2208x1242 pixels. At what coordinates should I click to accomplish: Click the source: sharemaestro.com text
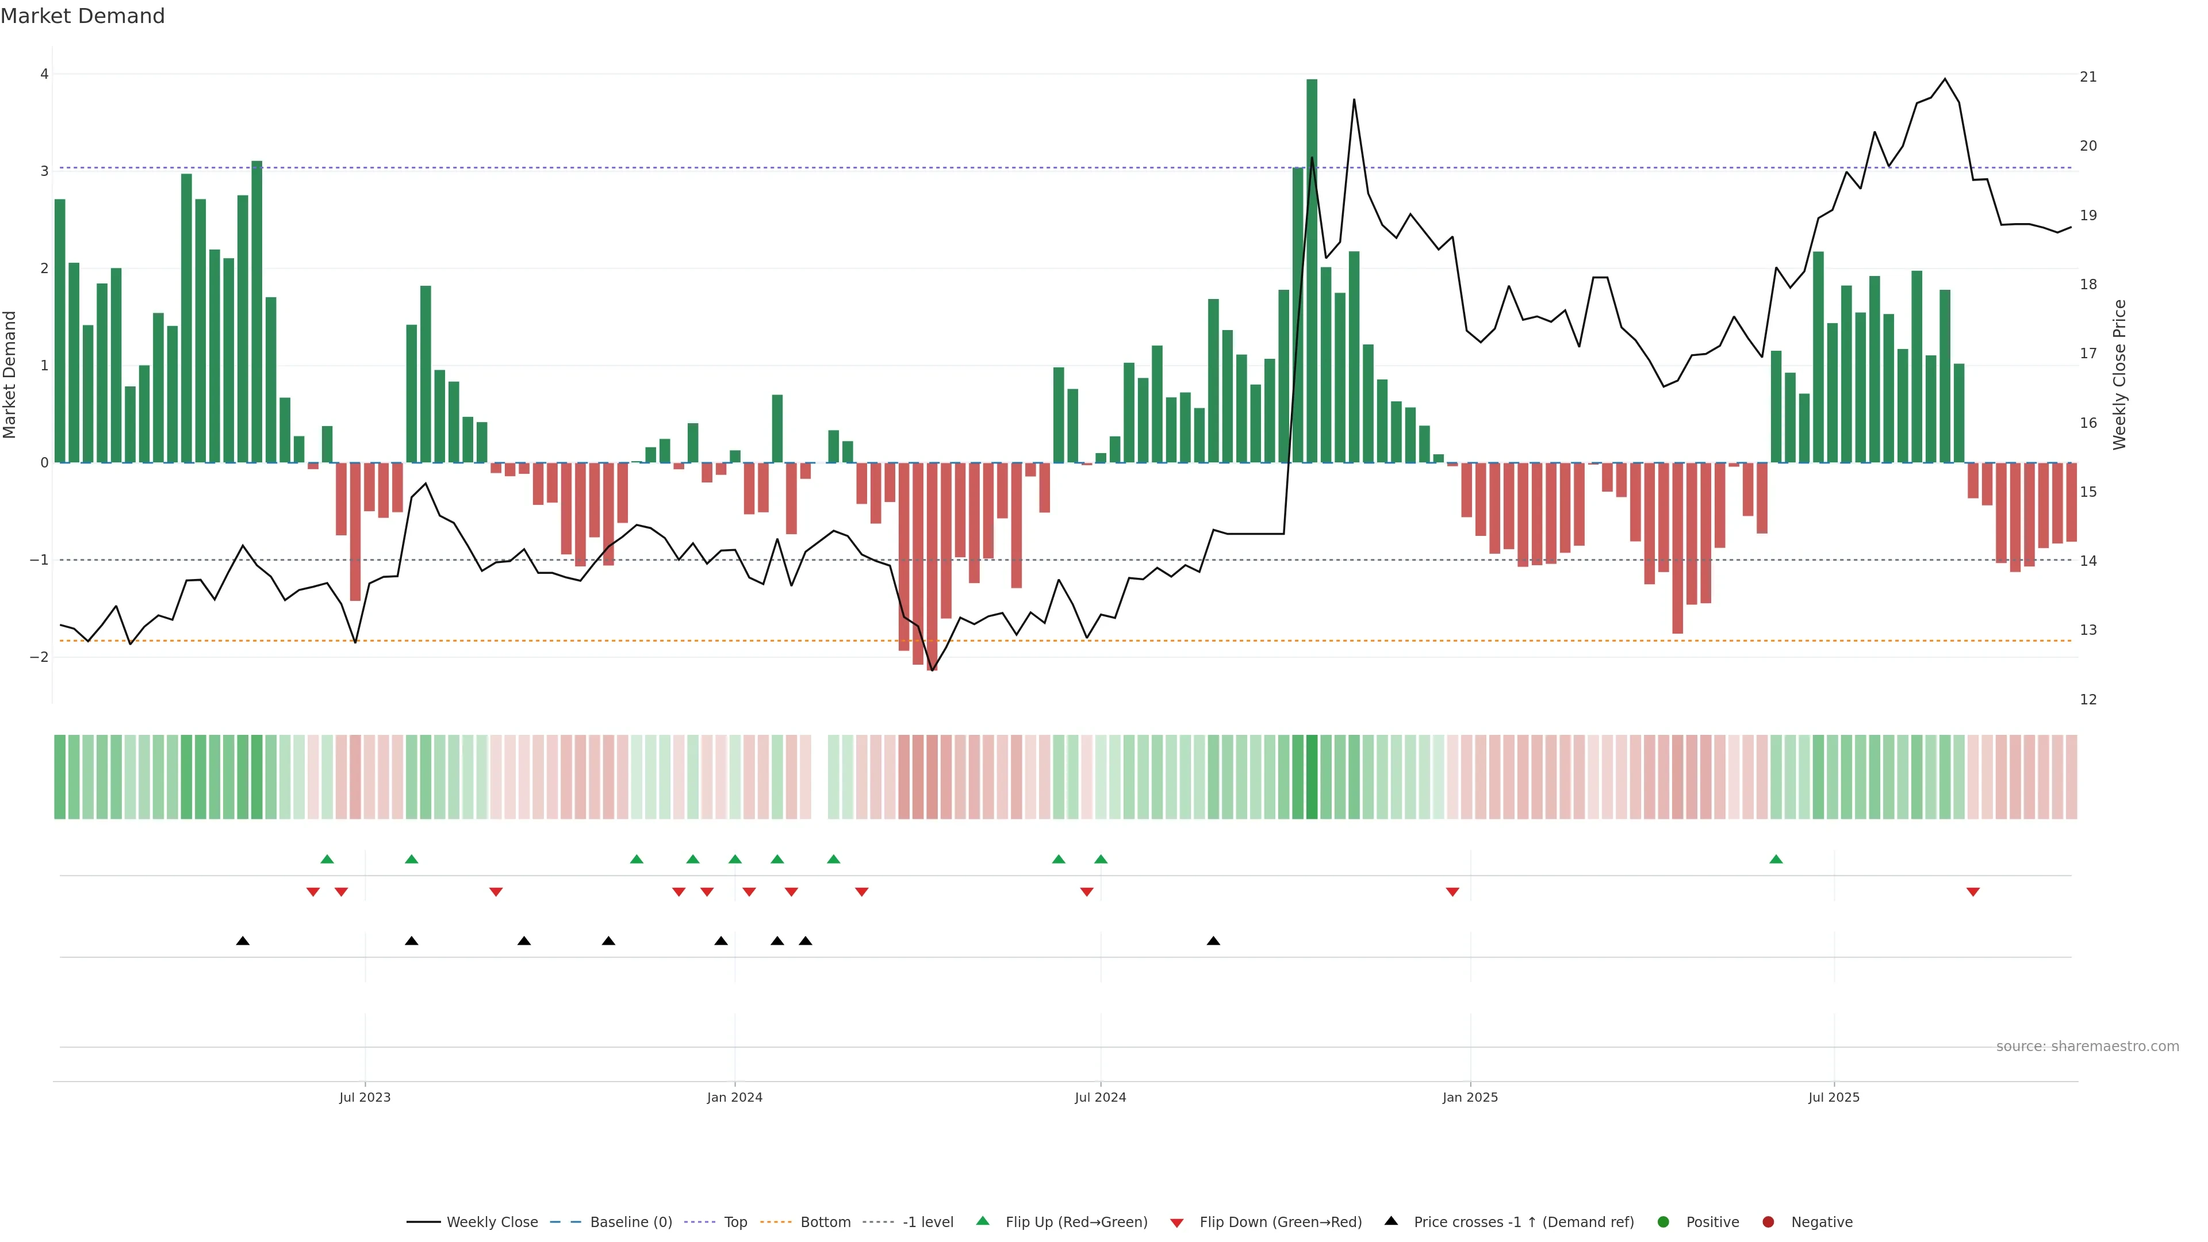[2087, 1046]
